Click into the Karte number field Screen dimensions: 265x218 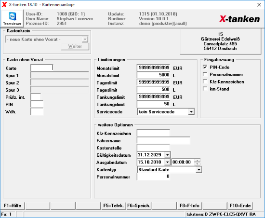(x=42, y=68)
